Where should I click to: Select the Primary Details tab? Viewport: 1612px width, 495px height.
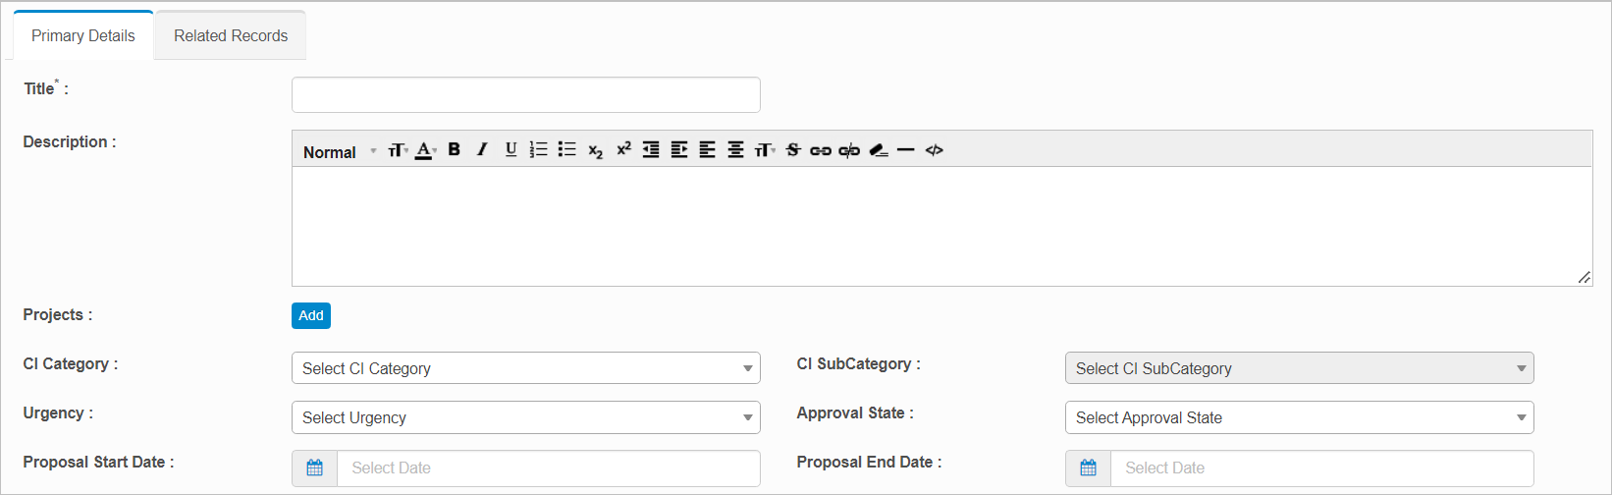(x=83, y=36)
